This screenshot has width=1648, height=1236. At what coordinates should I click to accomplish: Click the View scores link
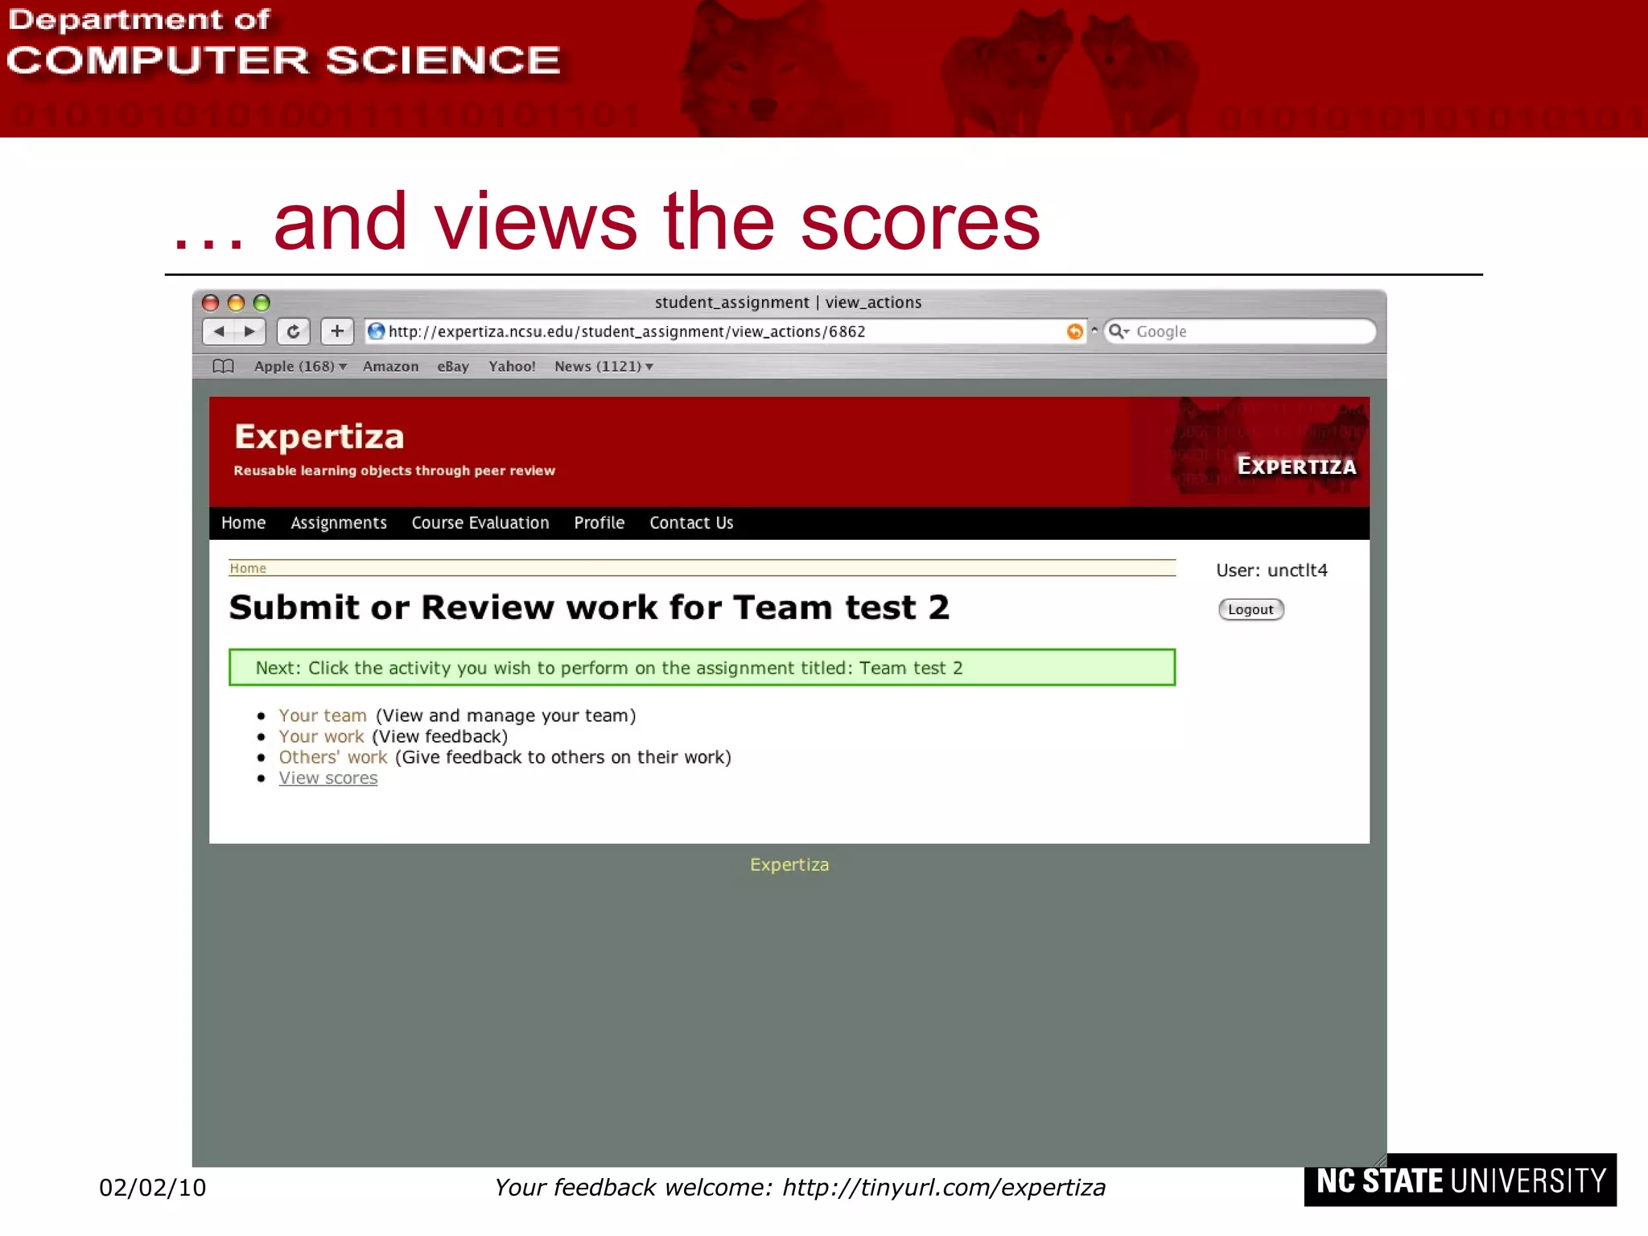328,778
